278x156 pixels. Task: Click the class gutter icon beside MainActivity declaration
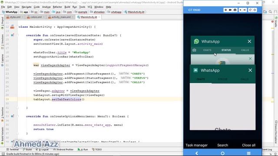point(12,27)
